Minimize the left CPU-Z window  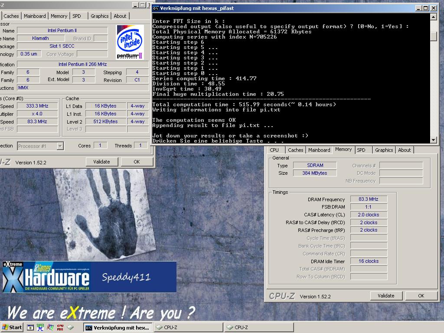[x=135, y=5]
